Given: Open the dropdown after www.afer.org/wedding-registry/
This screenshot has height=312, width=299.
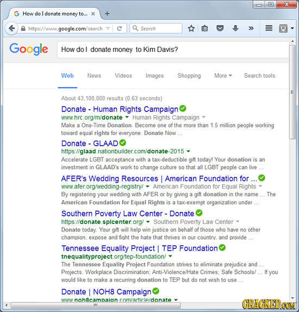Looking at the screenshot, I should click(147, 186).
